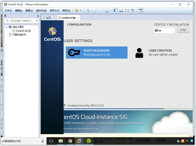Click the Help! button in installer
The width and height of the screenshot is (196, 146).
tap(183, 30)
